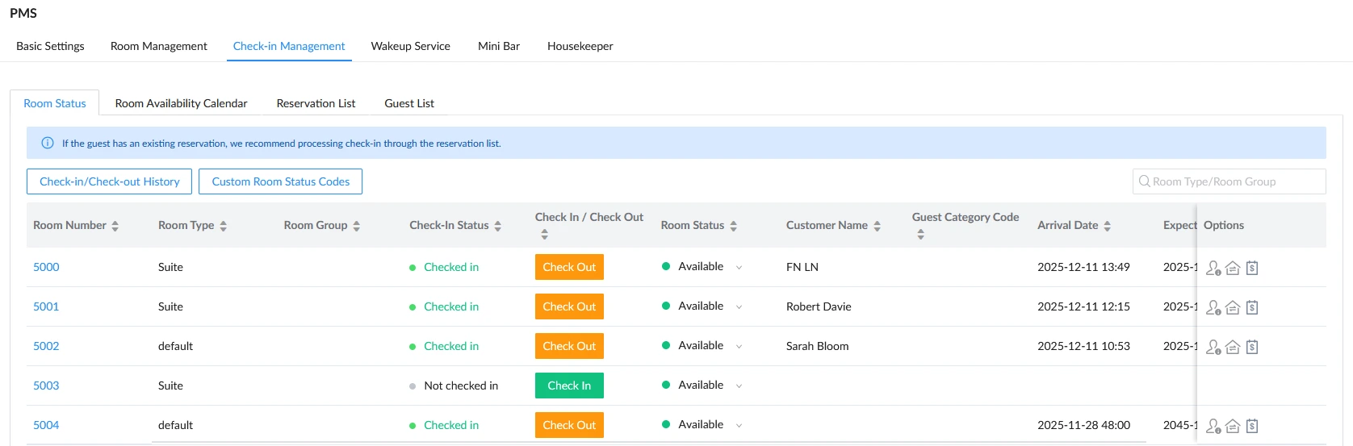Open Housekeeper menu

pyautogui.click(x=580, y=46)
